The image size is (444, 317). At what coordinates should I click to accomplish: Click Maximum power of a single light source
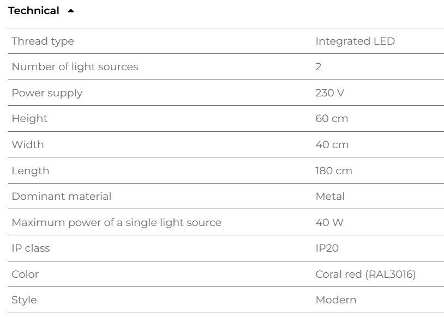pyautogui.click(x=116, y=223)
